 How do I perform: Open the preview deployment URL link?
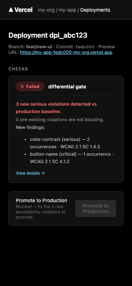(x=66, y=52)
